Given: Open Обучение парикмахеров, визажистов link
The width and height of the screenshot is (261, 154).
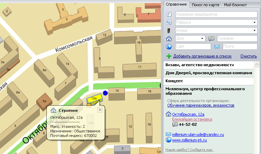Looking at the screenshot, I should pyautogui.click(x=201, y=105).
